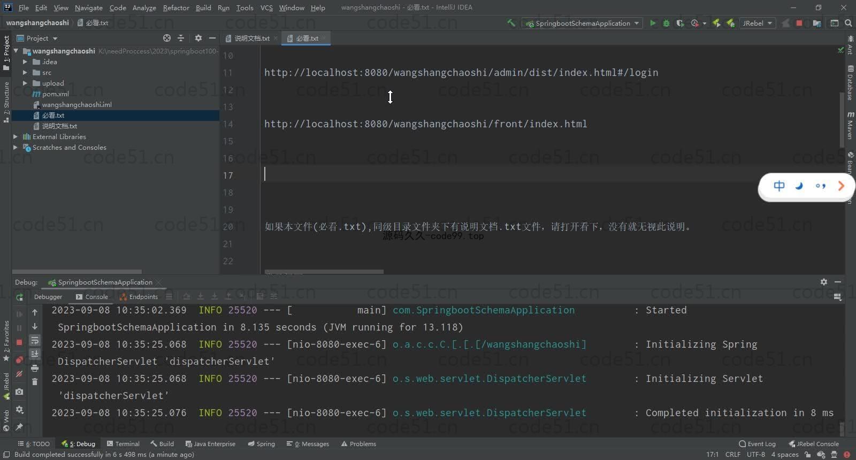This screenshot has width=856, height=460.
Task: Toggle the moon icon in IME bar
Action: (x=799, y=186)
